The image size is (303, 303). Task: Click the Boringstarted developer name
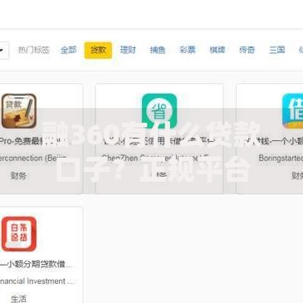tap(281, 159)
